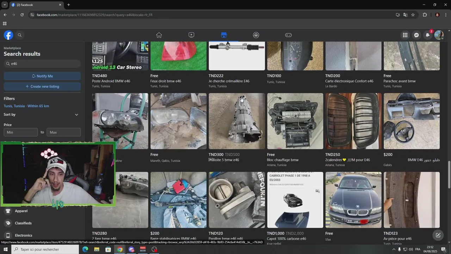The image size is (451, 254).
Task: Open the 2calendres black grille thumbnail
Action: (x=353, y=121)
